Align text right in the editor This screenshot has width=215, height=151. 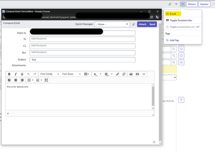point(22,80)
